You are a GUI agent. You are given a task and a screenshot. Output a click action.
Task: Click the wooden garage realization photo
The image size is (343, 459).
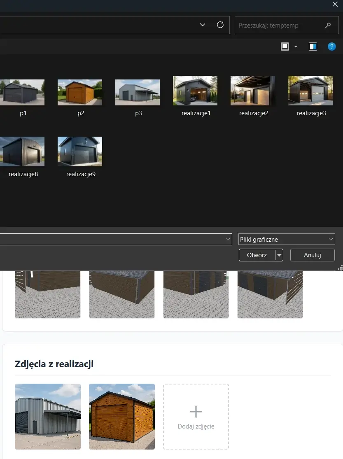122,416
